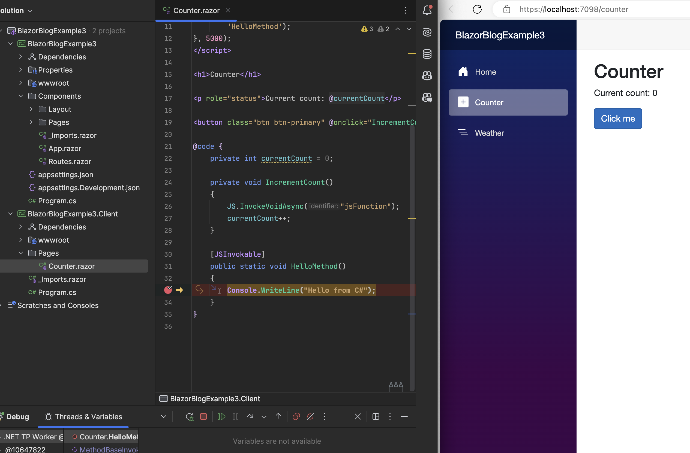Screen dimensions: 690x453
Task: Expand the Layout folder
Action: (x=31, y=109)
